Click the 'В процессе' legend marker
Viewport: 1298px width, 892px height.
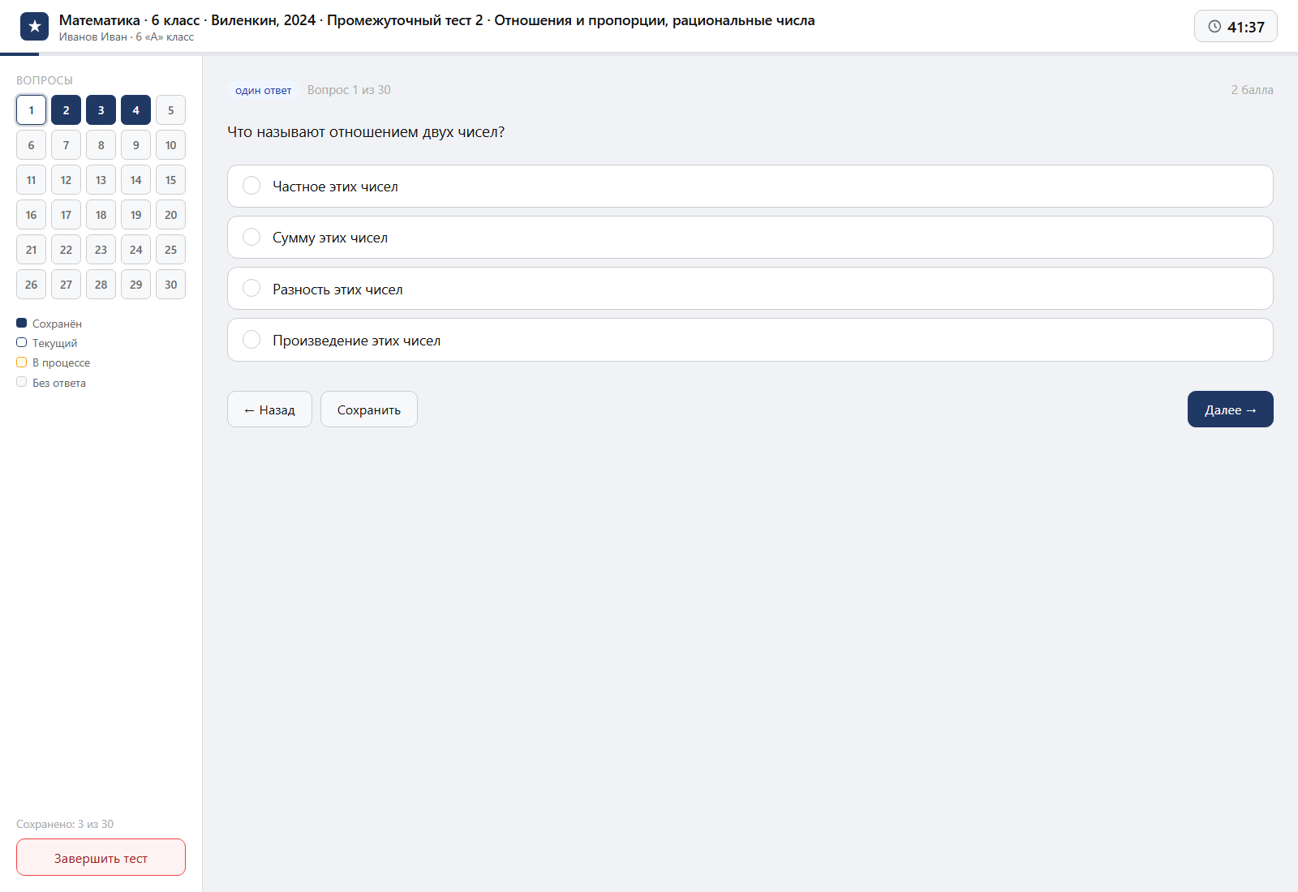click(x=22, y=362)
